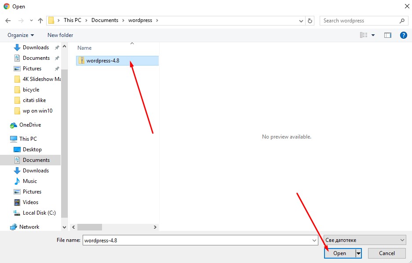Select the wordpress-4.8 zip file

pos(117,61)
